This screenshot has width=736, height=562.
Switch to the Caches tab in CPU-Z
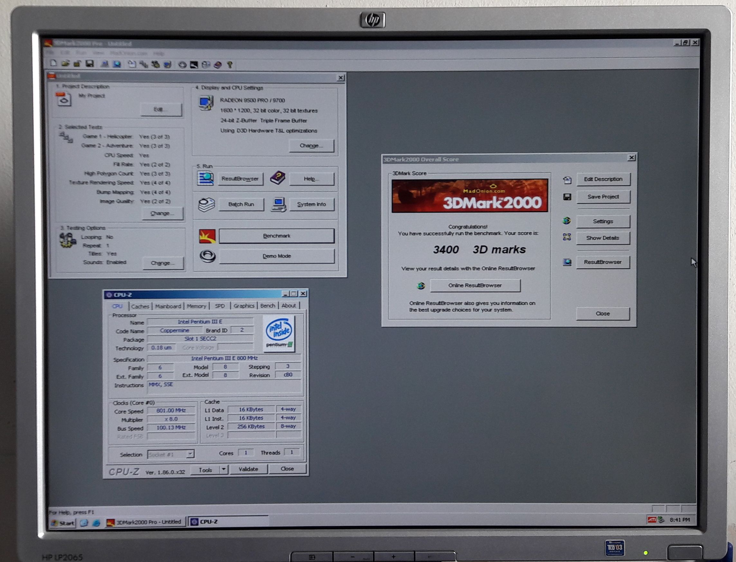coord(140,306)
